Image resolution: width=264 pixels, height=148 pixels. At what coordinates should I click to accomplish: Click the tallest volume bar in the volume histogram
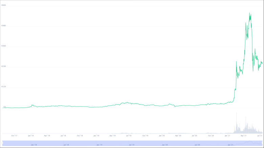(x=236, y=123)
